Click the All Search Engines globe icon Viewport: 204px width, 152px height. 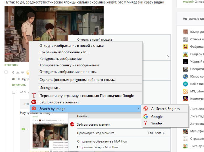pos(146,108)
